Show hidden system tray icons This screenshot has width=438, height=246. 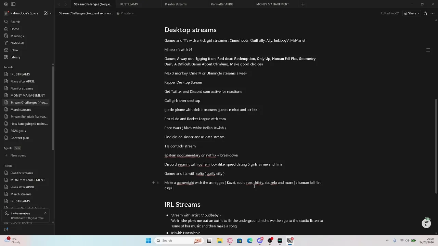tap(387, 241)
